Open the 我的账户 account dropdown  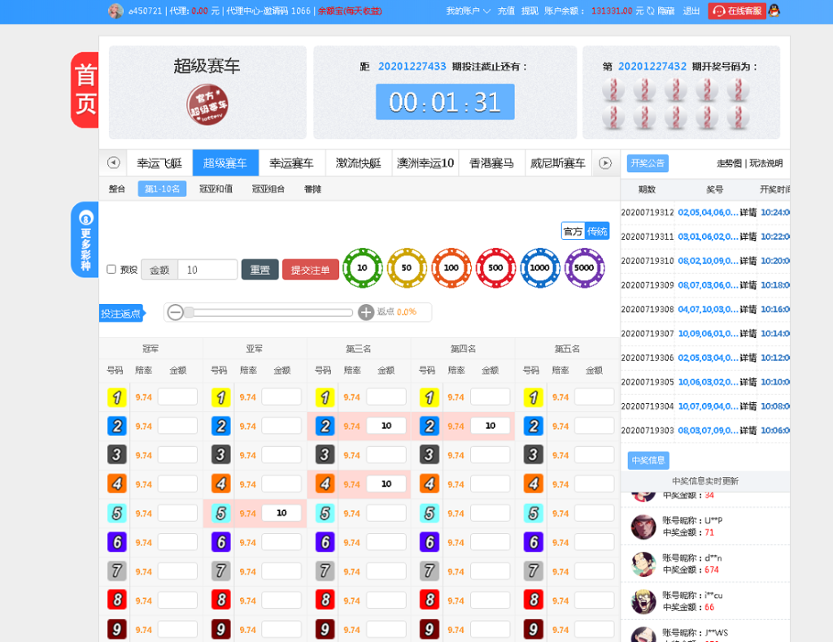point(464,12)
